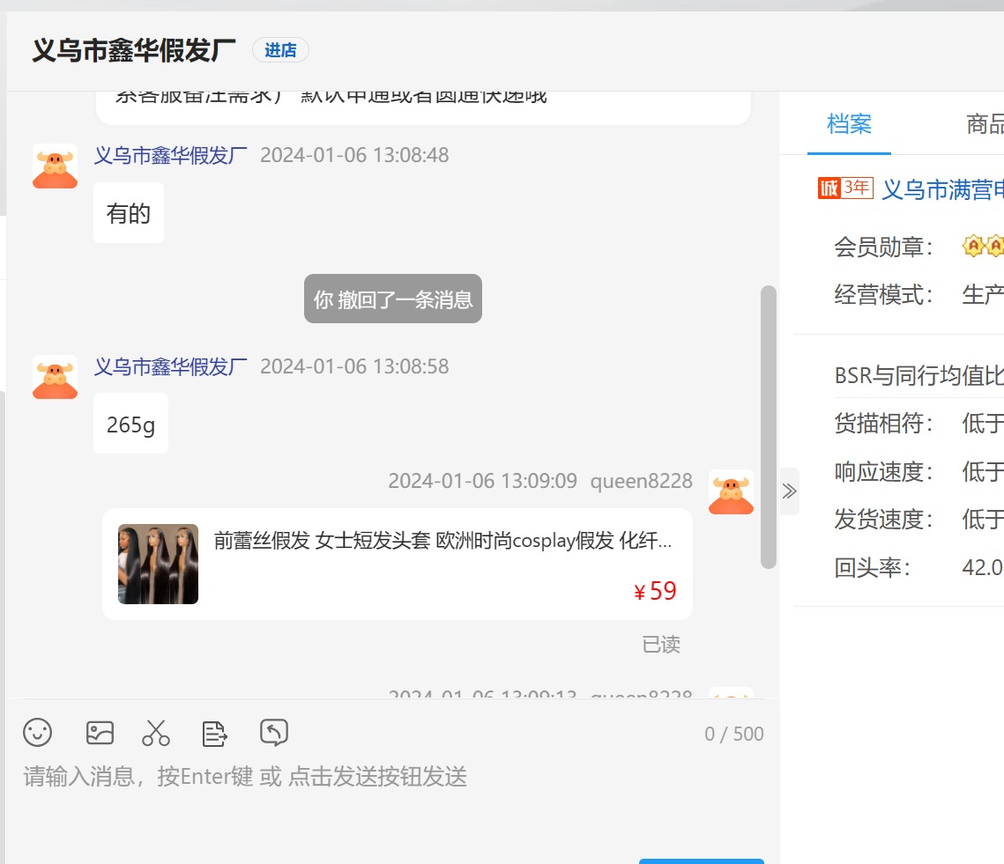Switch to the 档案 tab
1004x864 pixels.
[849, 124]
